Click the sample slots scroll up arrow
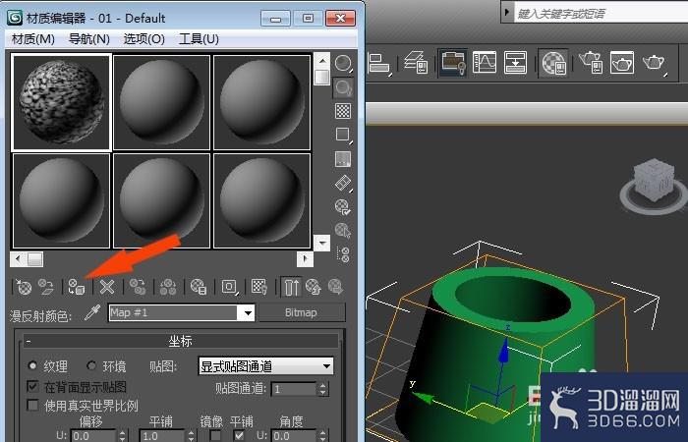 (x=322, y=61)
